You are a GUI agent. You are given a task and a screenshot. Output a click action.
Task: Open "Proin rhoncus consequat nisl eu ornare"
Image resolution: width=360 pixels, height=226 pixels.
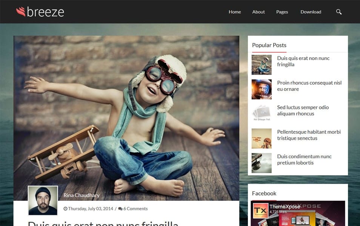pos(309,86)
